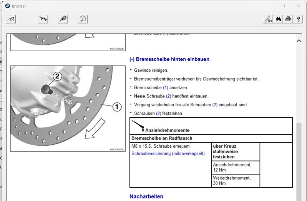Open help with the question mark icon
The width and height of the screenshot is (307, 201).
click(298, 19)
